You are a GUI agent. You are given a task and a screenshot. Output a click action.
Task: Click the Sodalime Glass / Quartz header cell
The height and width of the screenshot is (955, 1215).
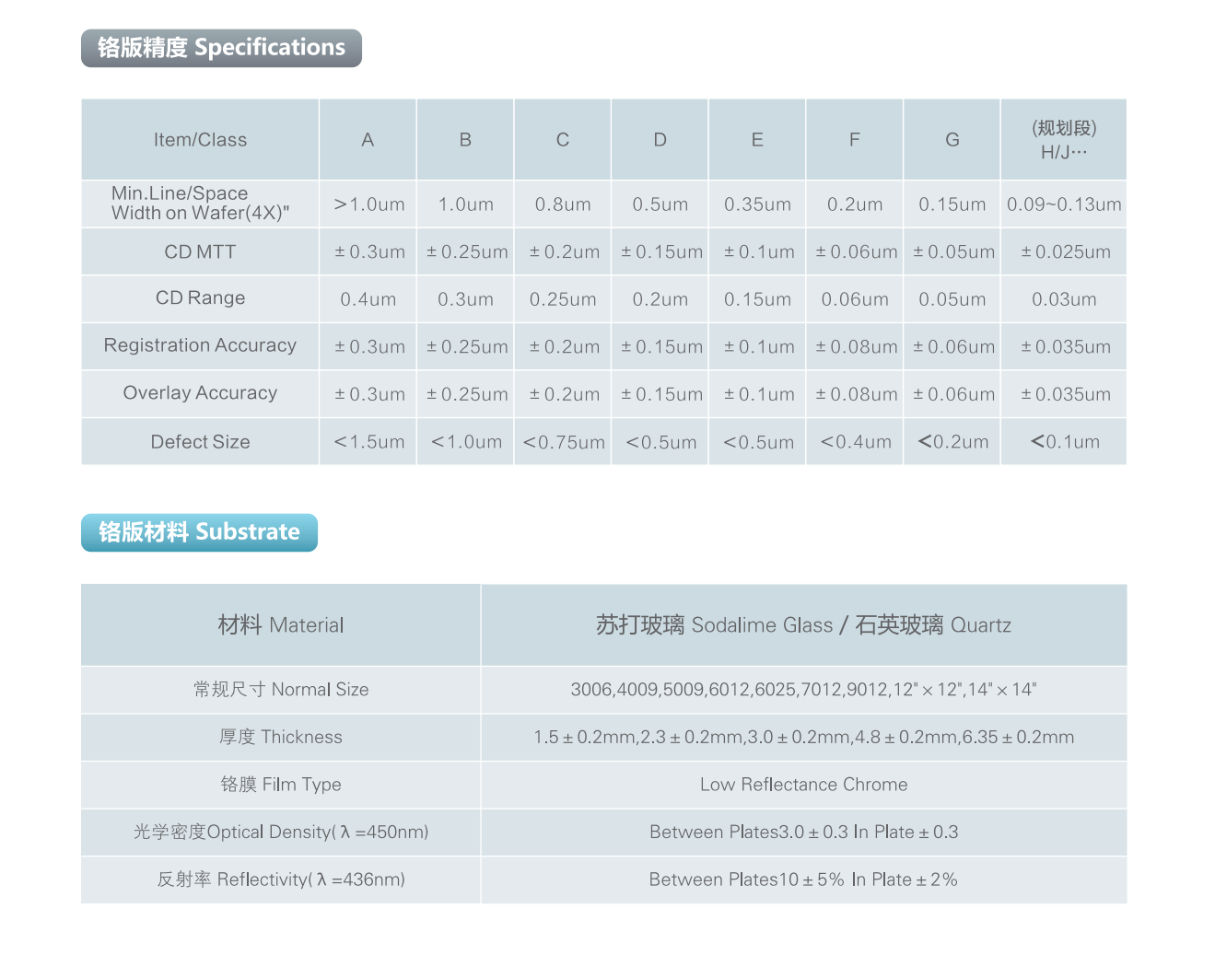click(x=803, y=625)
